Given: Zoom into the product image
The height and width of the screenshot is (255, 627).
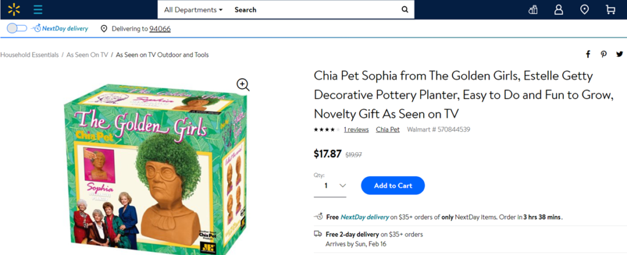Looking at the screenshot, I should click(243, 85).
